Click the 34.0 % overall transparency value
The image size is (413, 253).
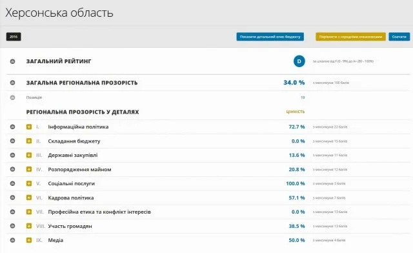(294, 83)
